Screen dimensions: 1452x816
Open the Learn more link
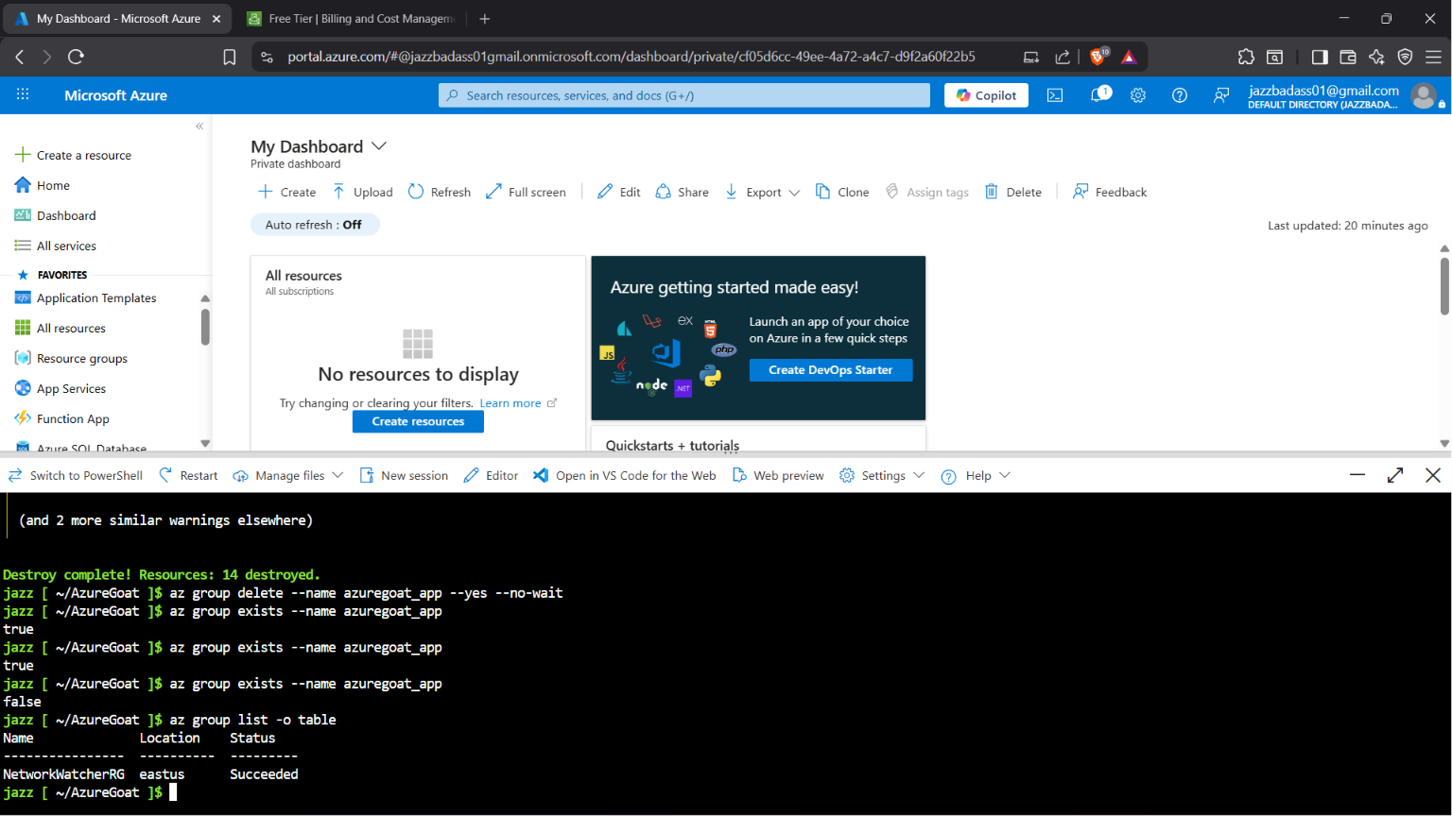pos(510,403)
